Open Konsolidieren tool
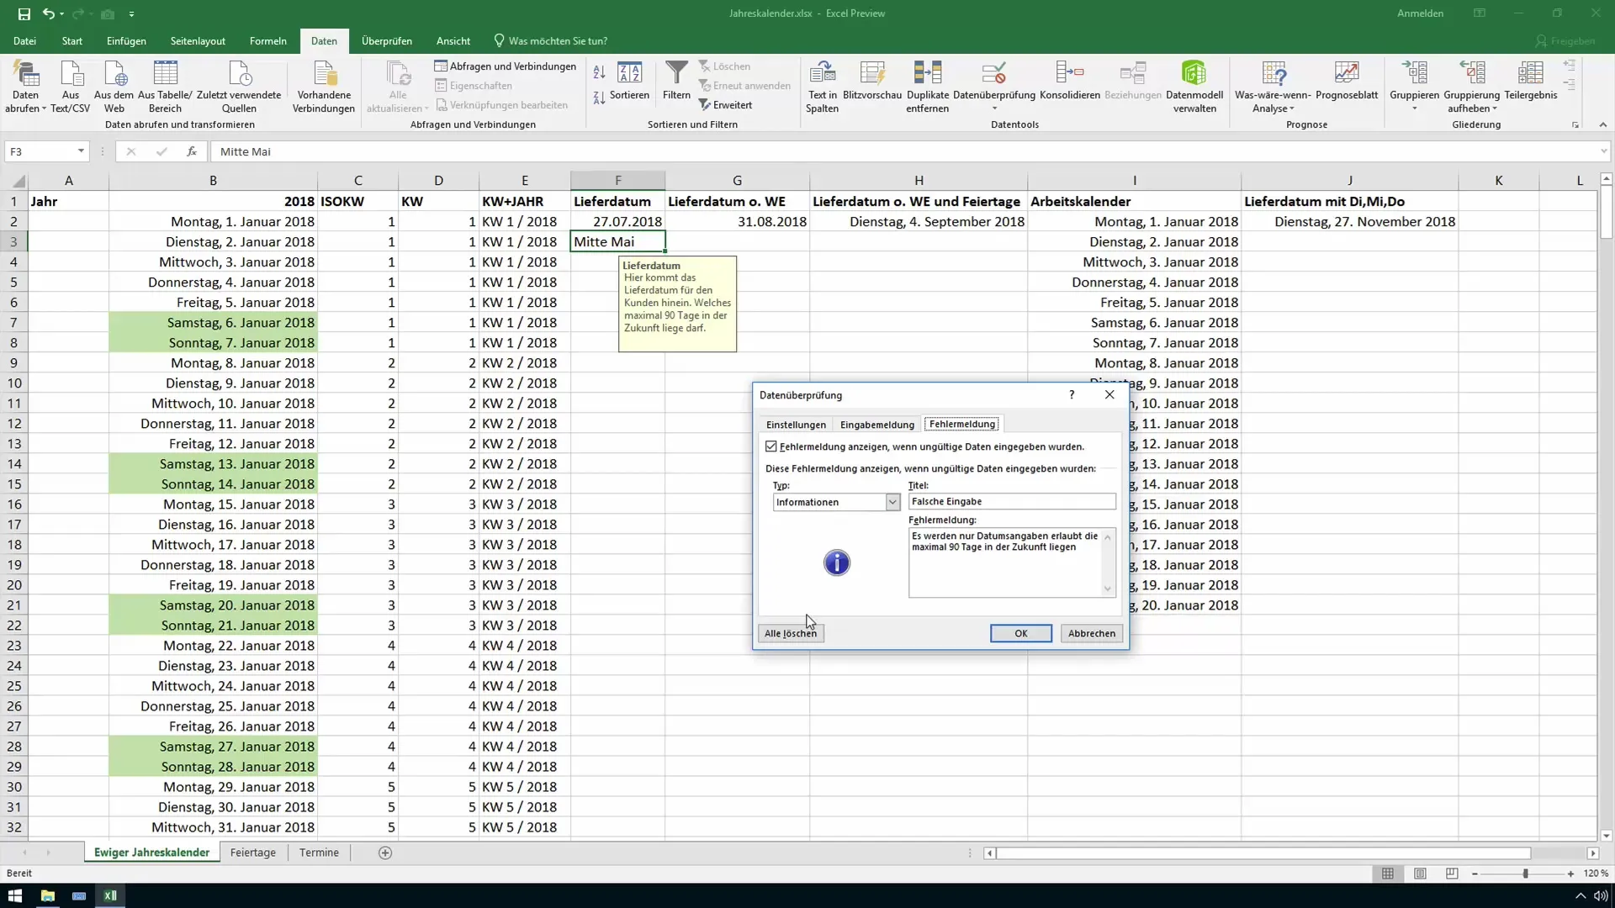1615x908 pixels. point(1070,82)
